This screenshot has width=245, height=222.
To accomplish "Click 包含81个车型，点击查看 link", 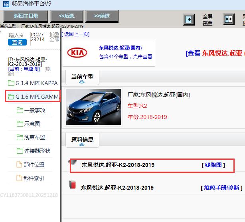I will coord(125,56).
